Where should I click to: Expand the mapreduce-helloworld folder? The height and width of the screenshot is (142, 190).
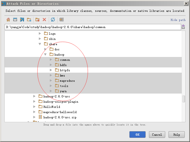[34, 112]
